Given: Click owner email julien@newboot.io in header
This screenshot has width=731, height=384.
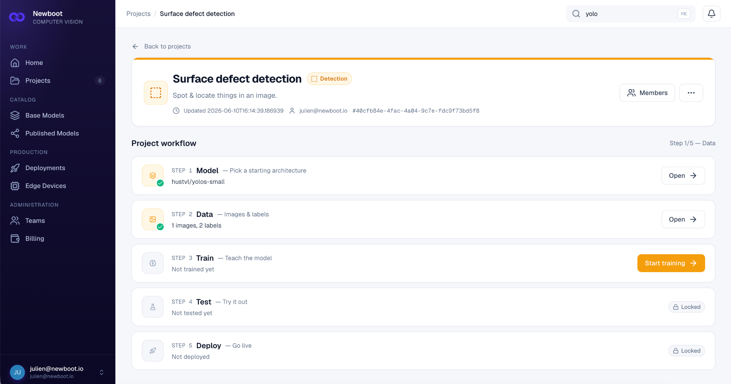Looking at the screenshot, I should pyautogui.click(x=323, y=111).
